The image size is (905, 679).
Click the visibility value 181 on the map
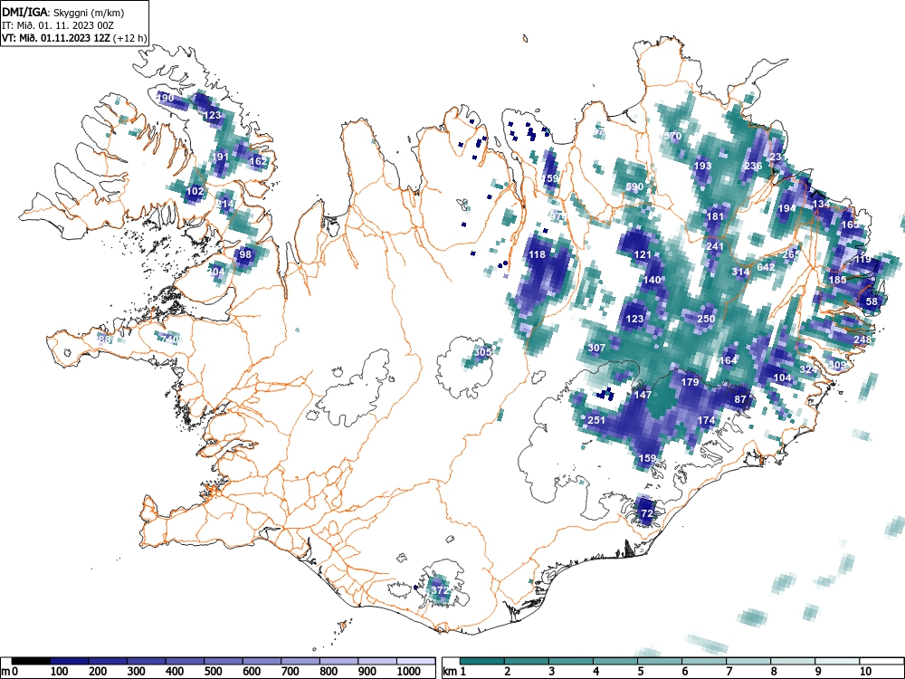coord(715,216)
